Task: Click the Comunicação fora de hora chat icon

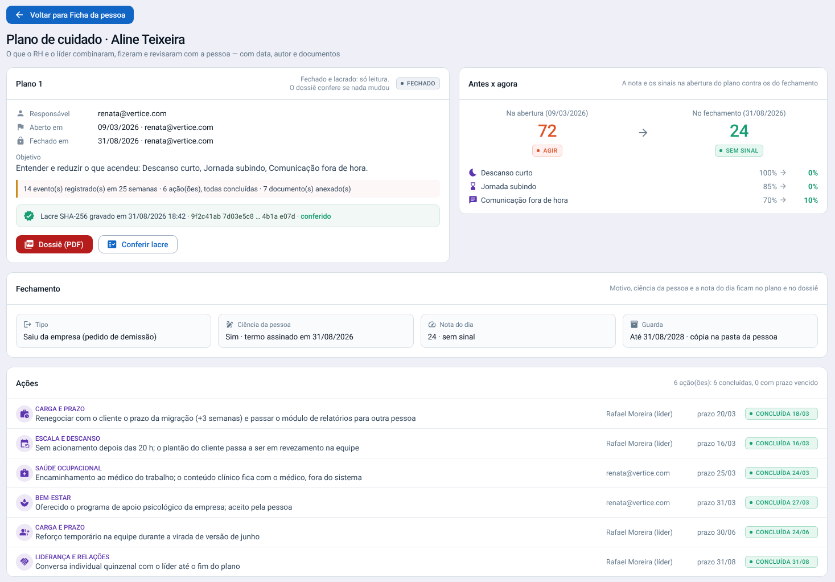Action: pyautogui.click(x=472, y=200)
